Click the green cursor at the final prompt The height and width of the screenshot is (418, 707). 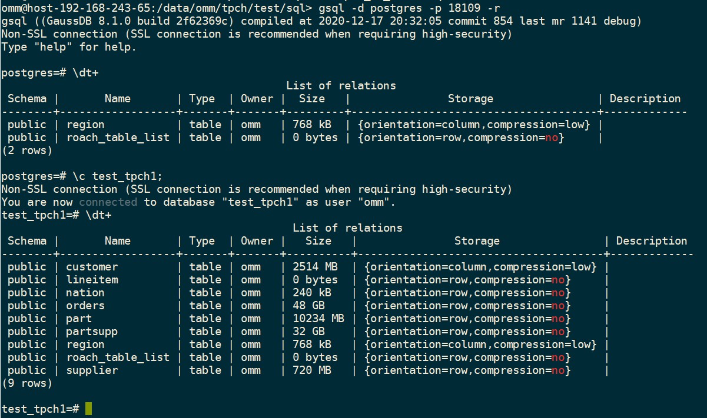tap(88, 409)
